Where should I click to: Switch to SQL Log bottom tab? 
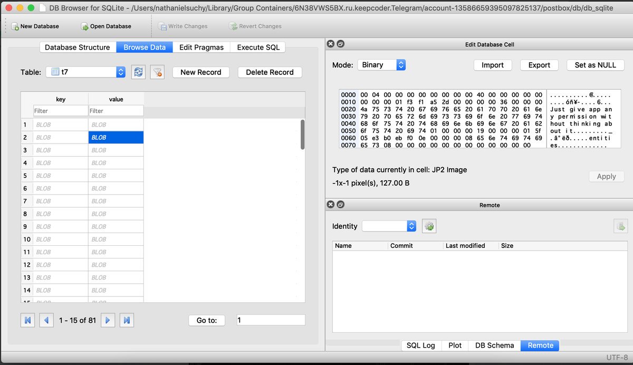(x=421, y=345)
